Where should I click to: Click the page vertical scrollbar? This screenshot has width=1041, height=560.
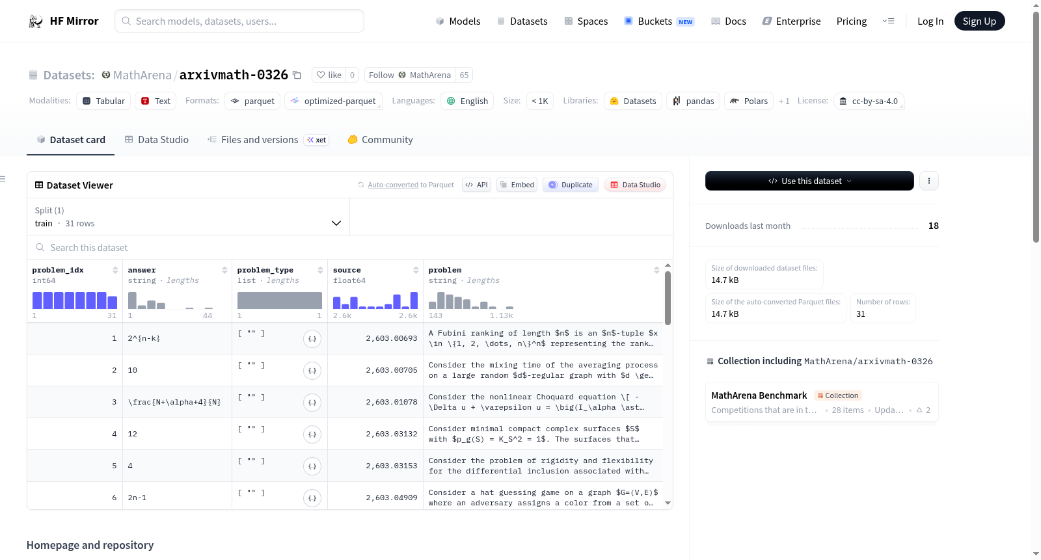(x=1036, y=127)
